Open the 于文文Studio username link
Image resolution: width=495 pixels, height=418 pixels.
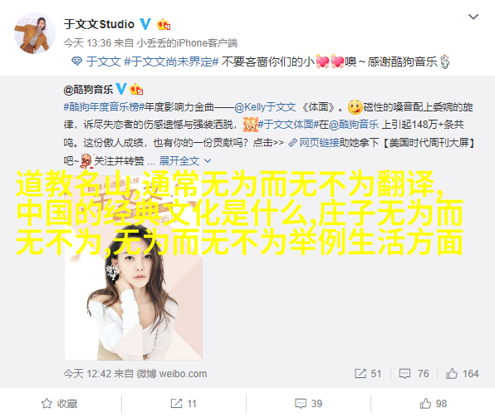point(99,24)
